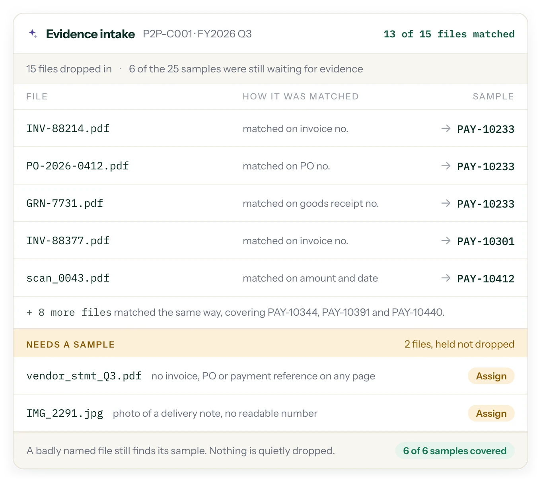
Task: Click the sparkle icon beside Evidence intake
Action: (33, 34)
